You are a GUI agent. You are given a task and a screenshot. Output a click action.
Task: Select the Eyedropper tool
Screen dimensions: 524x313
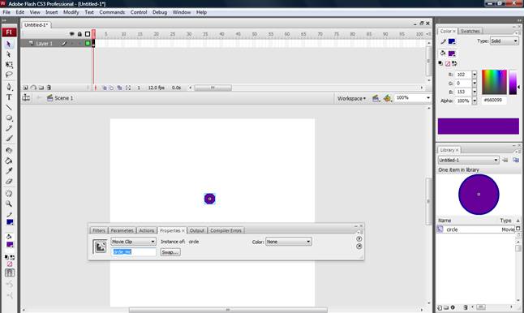[9, 171]
